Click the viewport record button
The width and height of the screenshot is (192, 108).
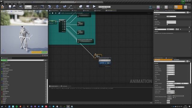pyautogui.click(x=43, y=55)
